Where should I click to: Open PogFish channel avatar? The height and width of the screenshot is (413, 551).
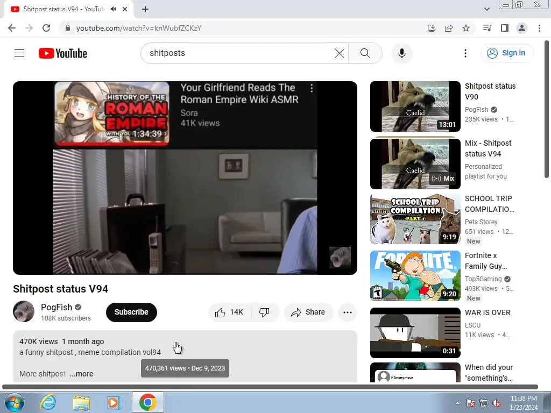click(x=24, y=311)
